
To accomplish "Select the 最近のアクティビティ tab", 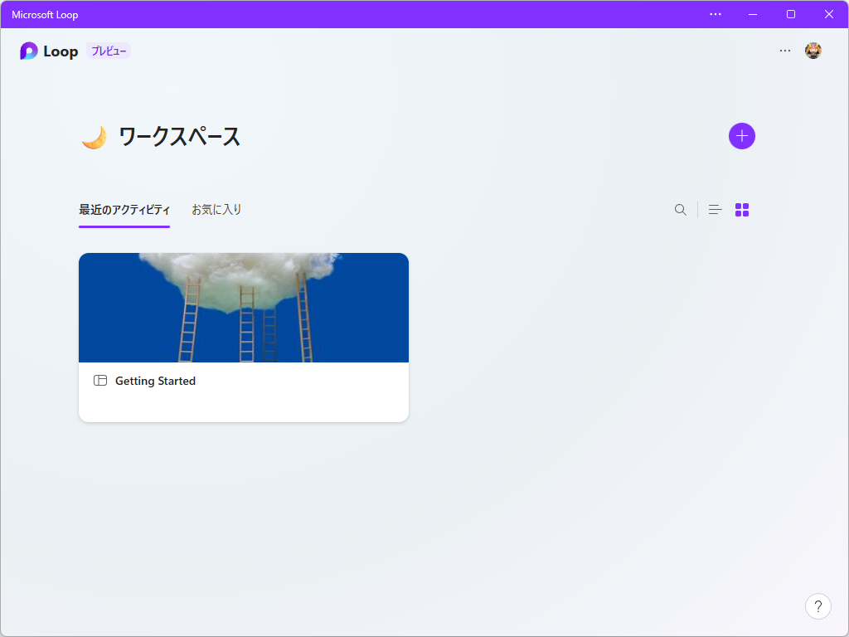I will (x=124, y=209).
